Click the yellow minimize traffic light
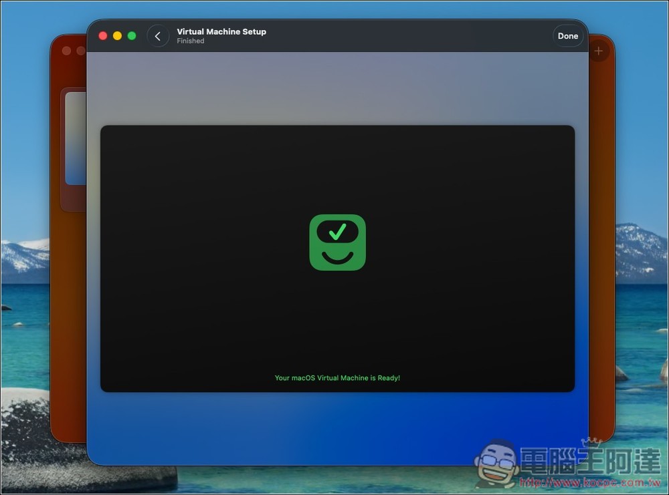 117,35
